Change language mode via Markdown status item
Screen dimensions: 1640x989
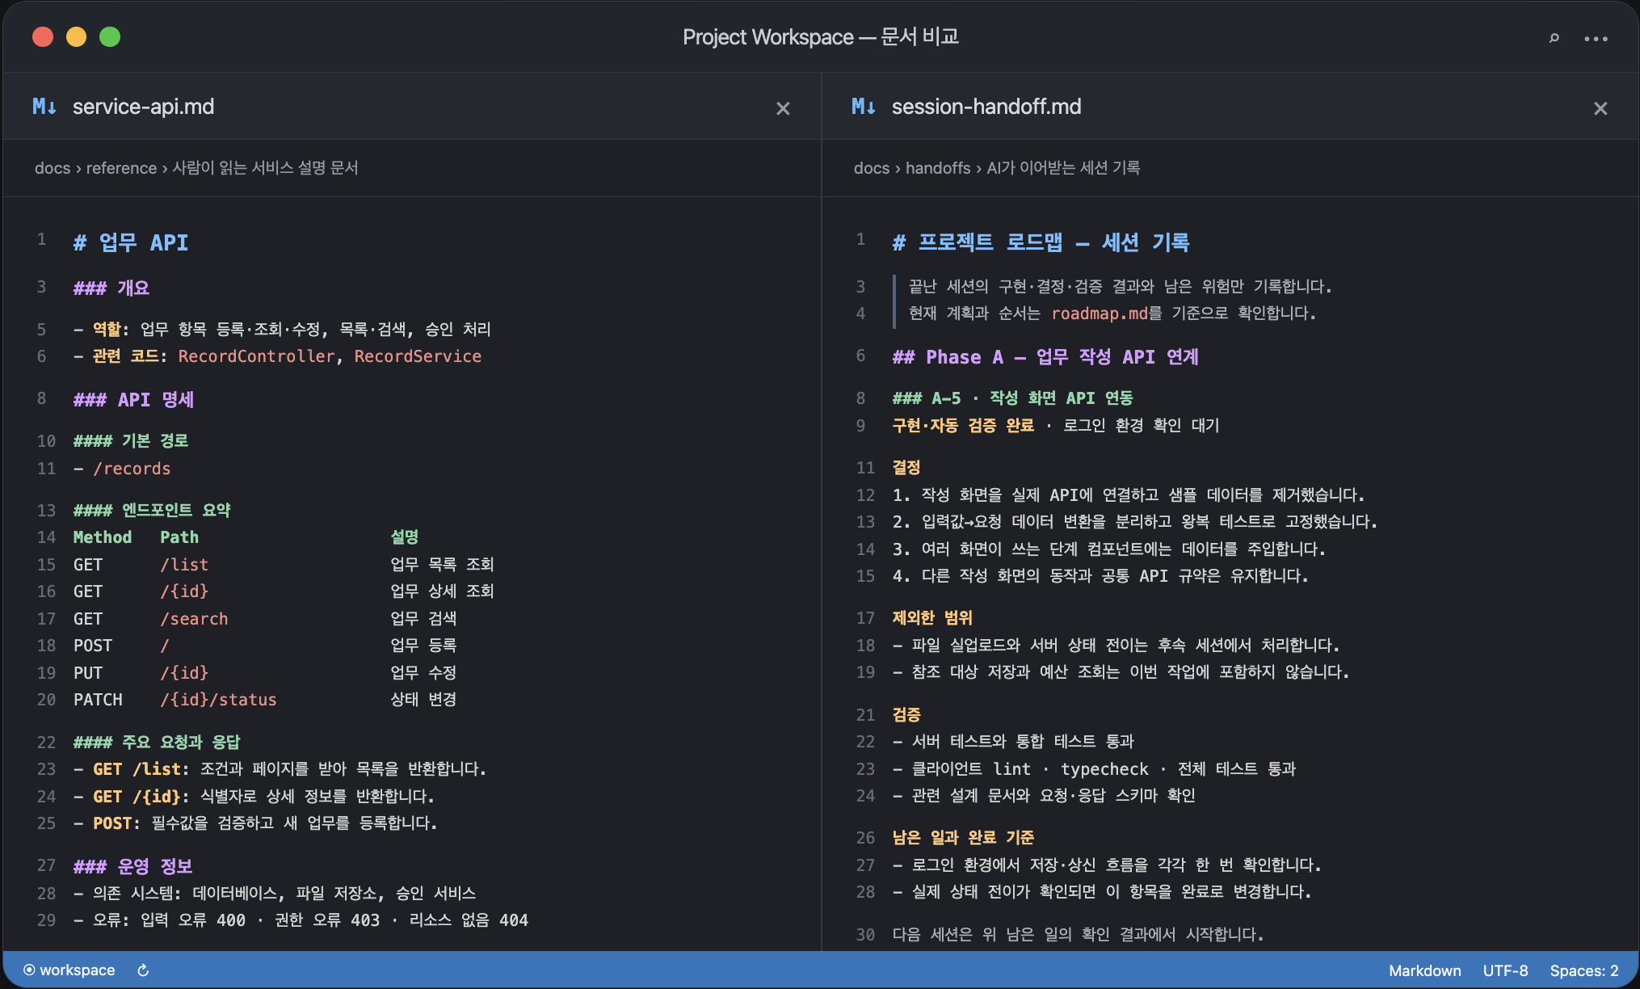coord(1424,970)
